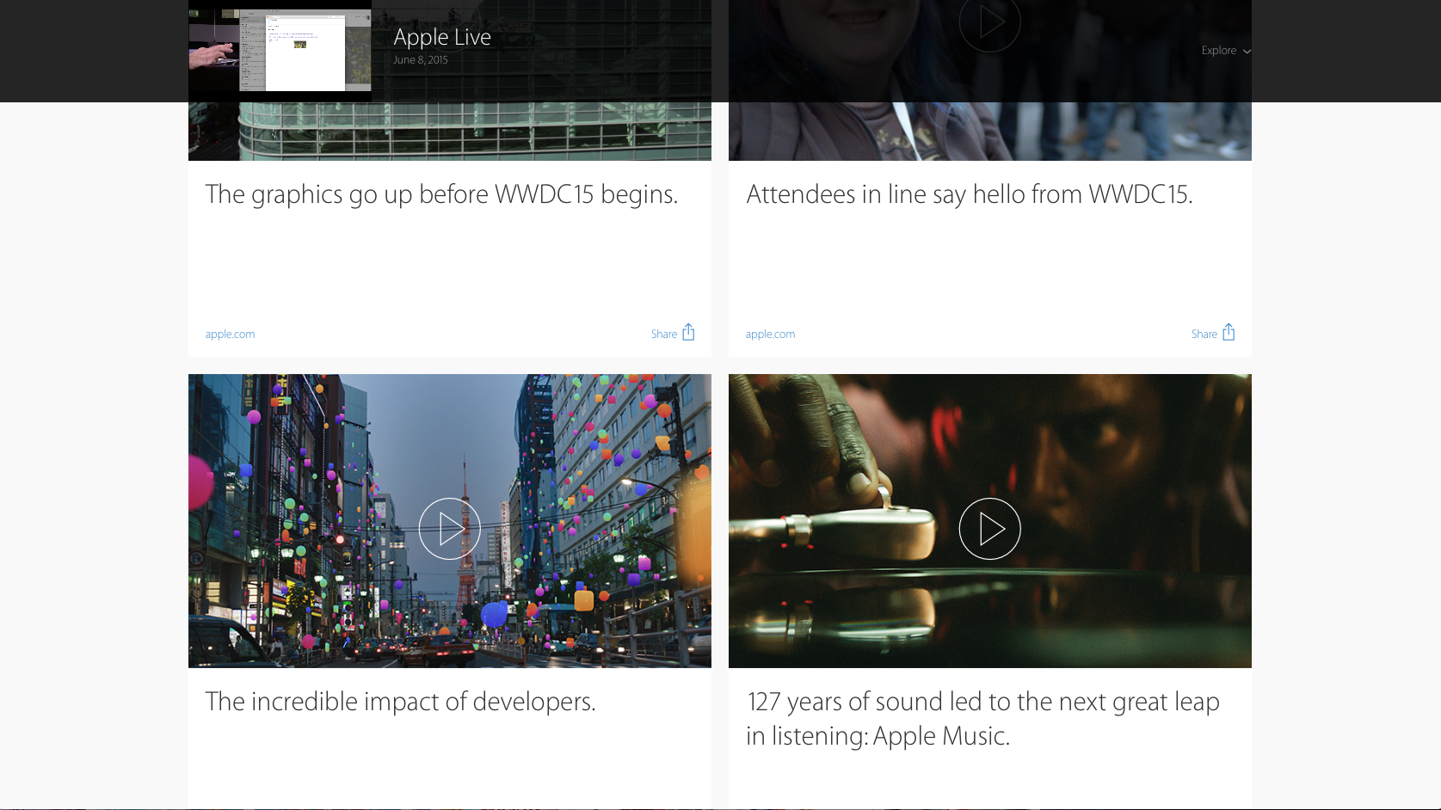Viewport: 1441px width, 810px height.
Task: Open 'Attendees in line say hello' headline
Action: pyautogui.click(x=970, y=195)
